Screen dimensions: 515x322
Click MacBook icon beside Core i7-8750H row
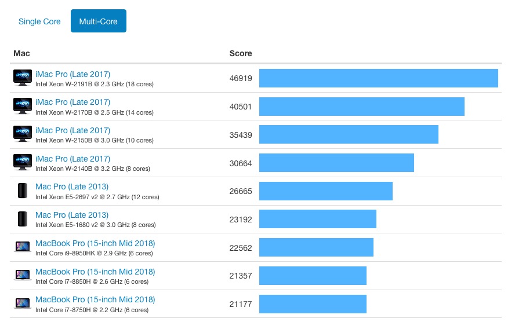(x=23, y=303)
